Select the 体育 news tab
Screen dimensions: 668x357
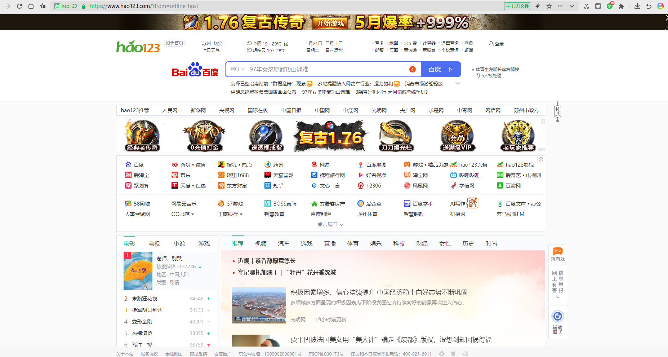[353, 244]
